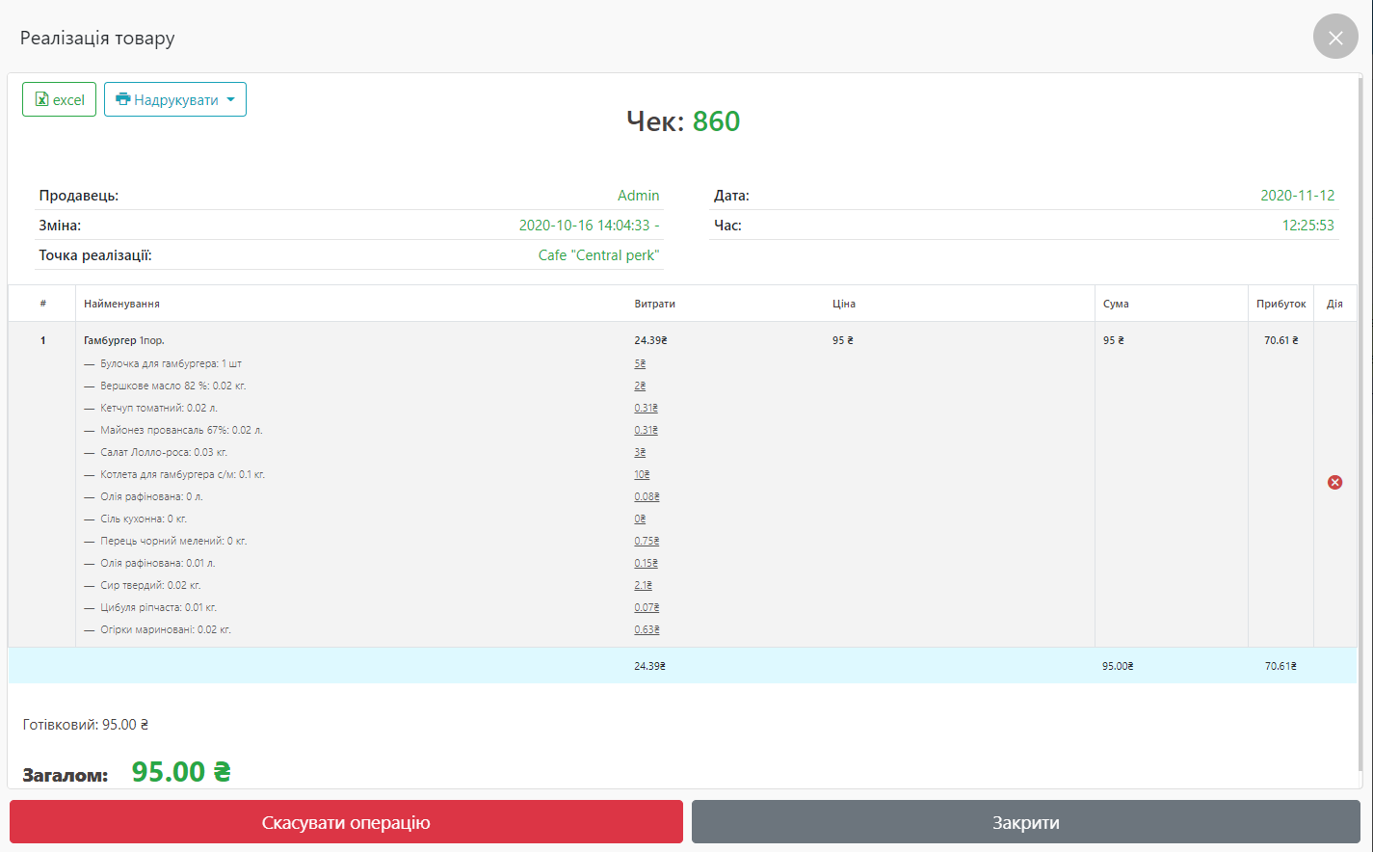1373x852 pixels.
Task: Click Перець чорний мелений cost 0.75₴
Action: click(647, 542)
